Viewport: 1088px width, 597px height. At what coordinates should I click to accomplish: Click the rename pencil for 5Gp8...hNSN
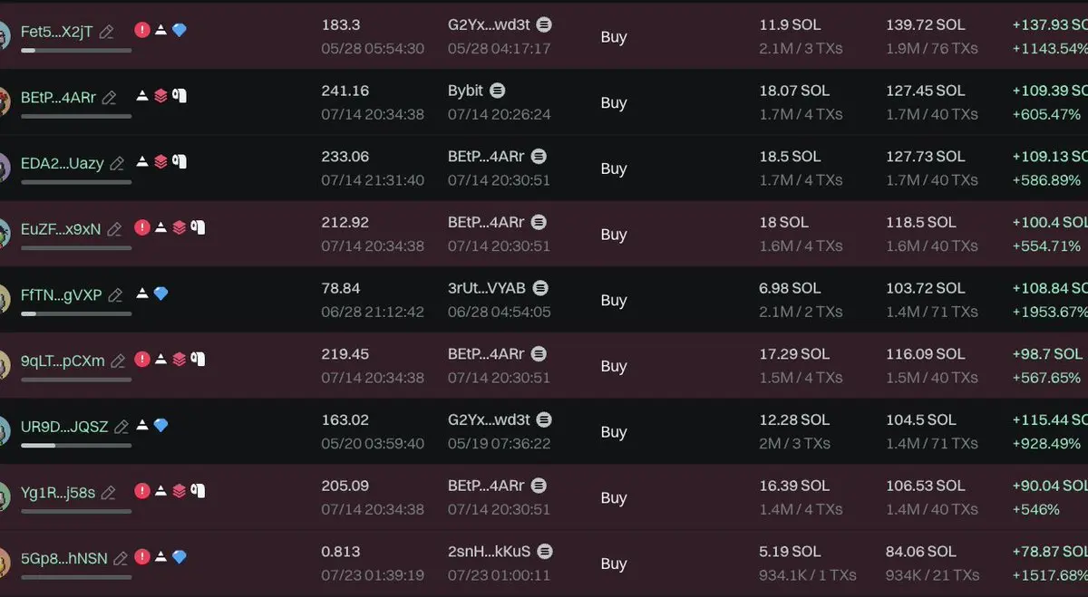point(121,559)
